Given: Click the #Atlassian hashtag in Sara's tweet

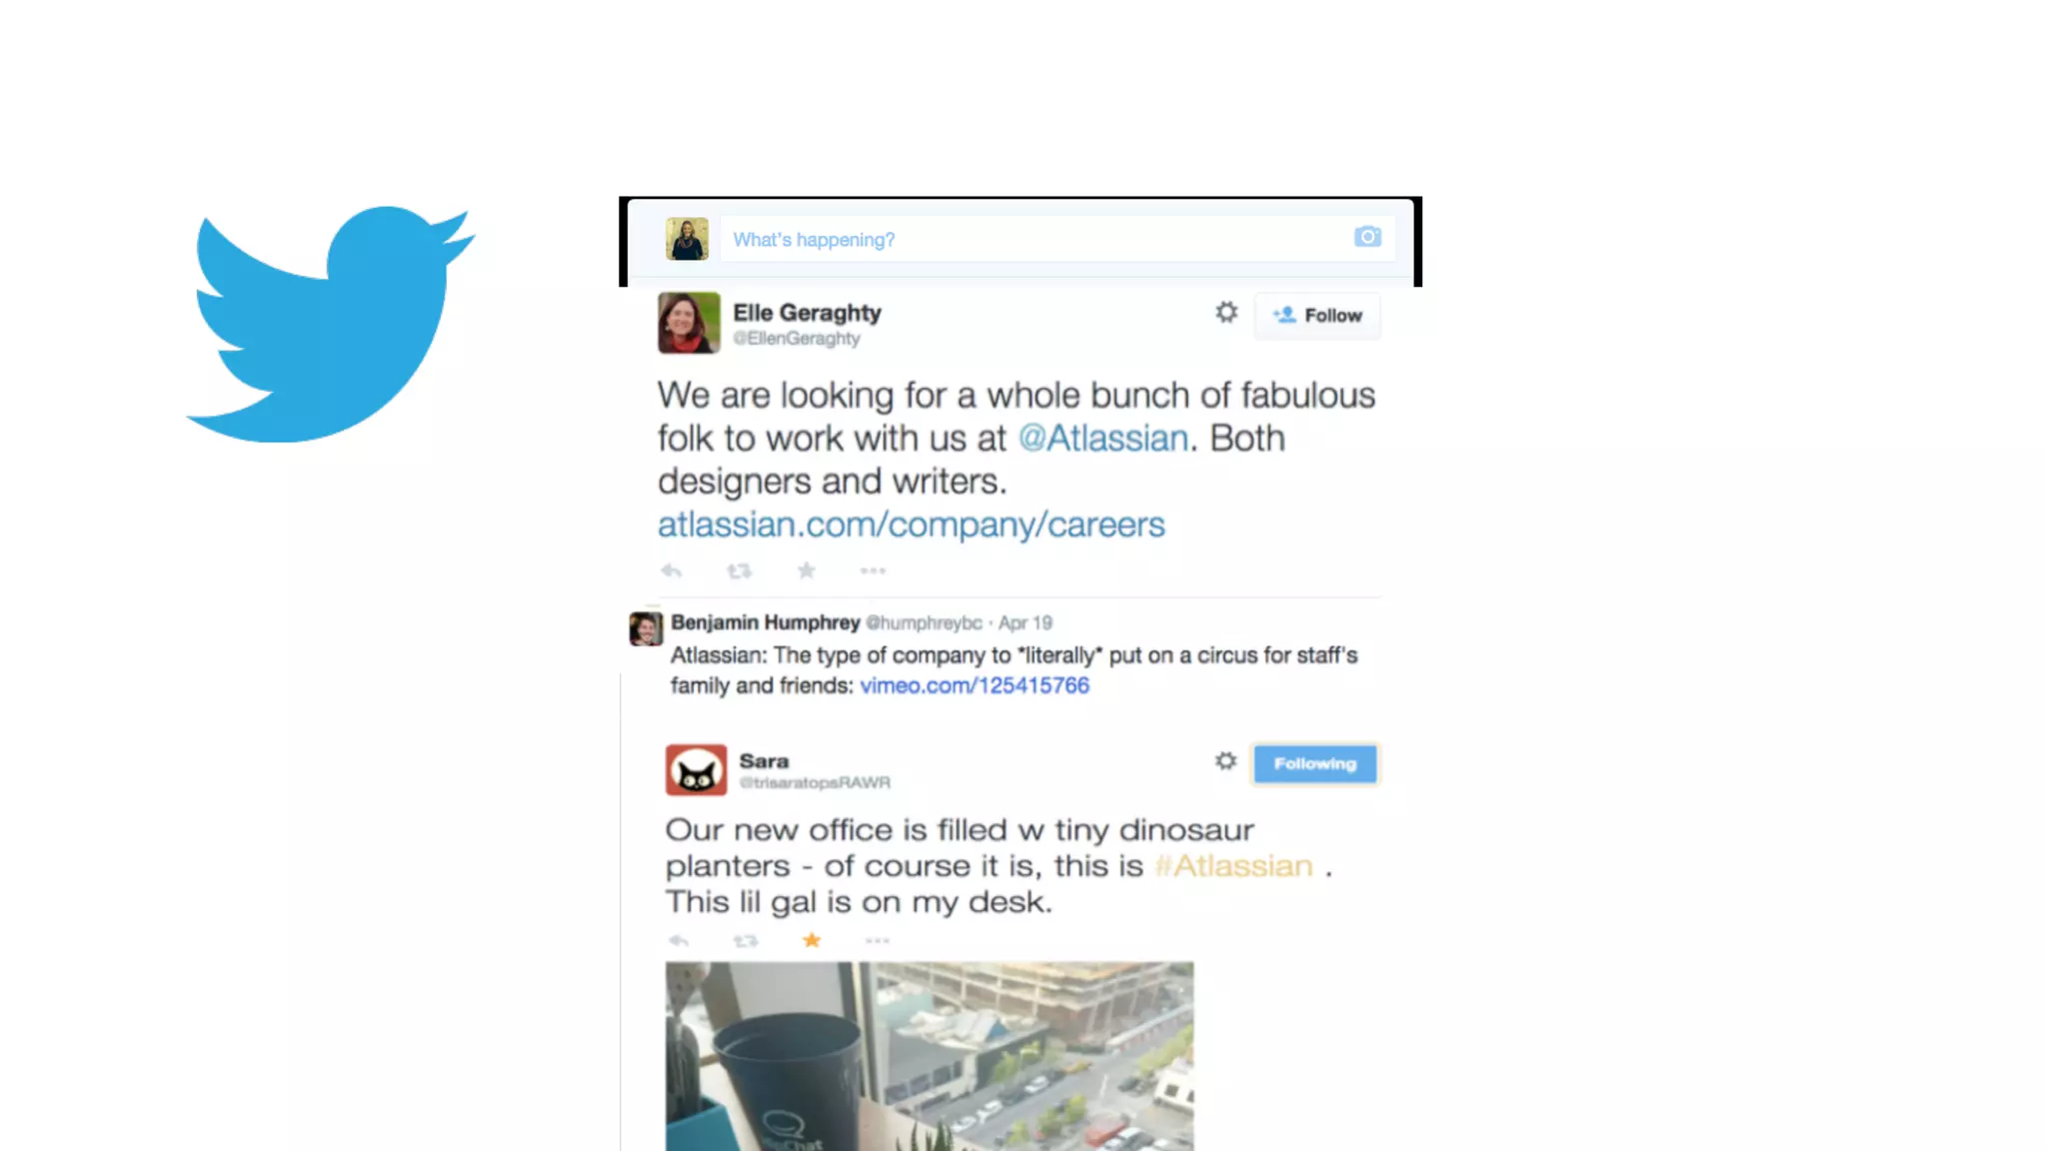Looking at the screenshot, I should click(x=1233, y=866).
